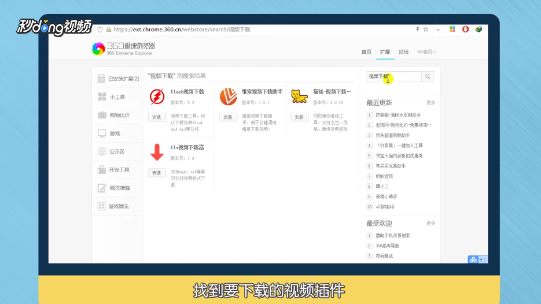Open item 1 under 最受欢迎
This screenshot has height=304, width=541.
pyautogui.click(x=393, y=236)
